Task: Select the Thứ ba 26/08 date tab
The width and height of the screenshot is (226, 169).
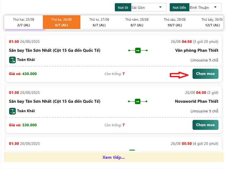Action: click(x=61, y=22)
